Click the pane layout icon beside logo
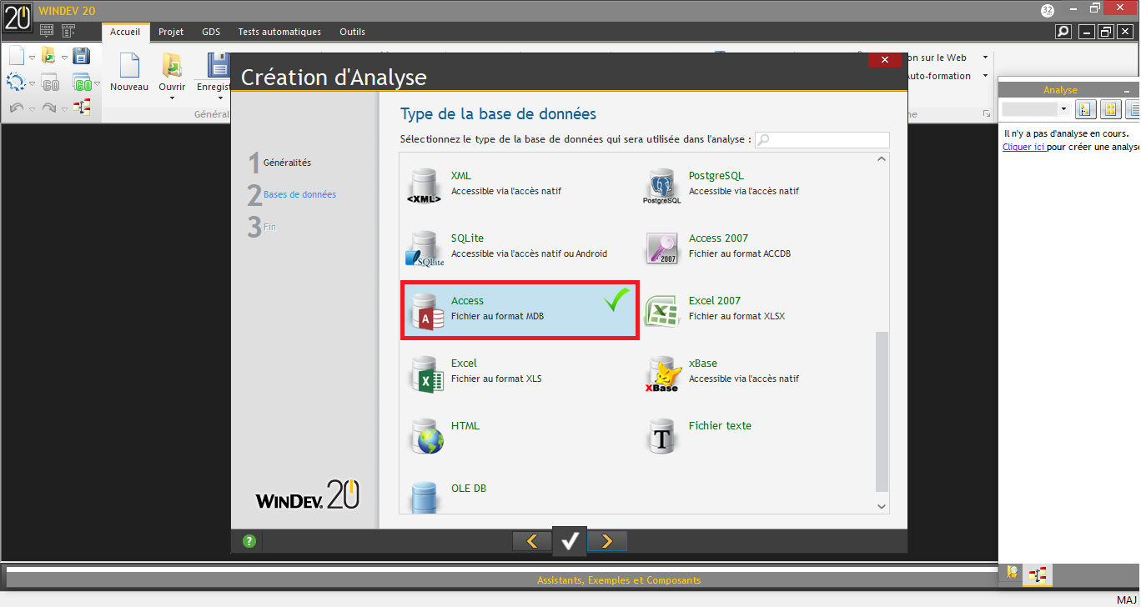The image size is (1141, 607). (47, 31)
